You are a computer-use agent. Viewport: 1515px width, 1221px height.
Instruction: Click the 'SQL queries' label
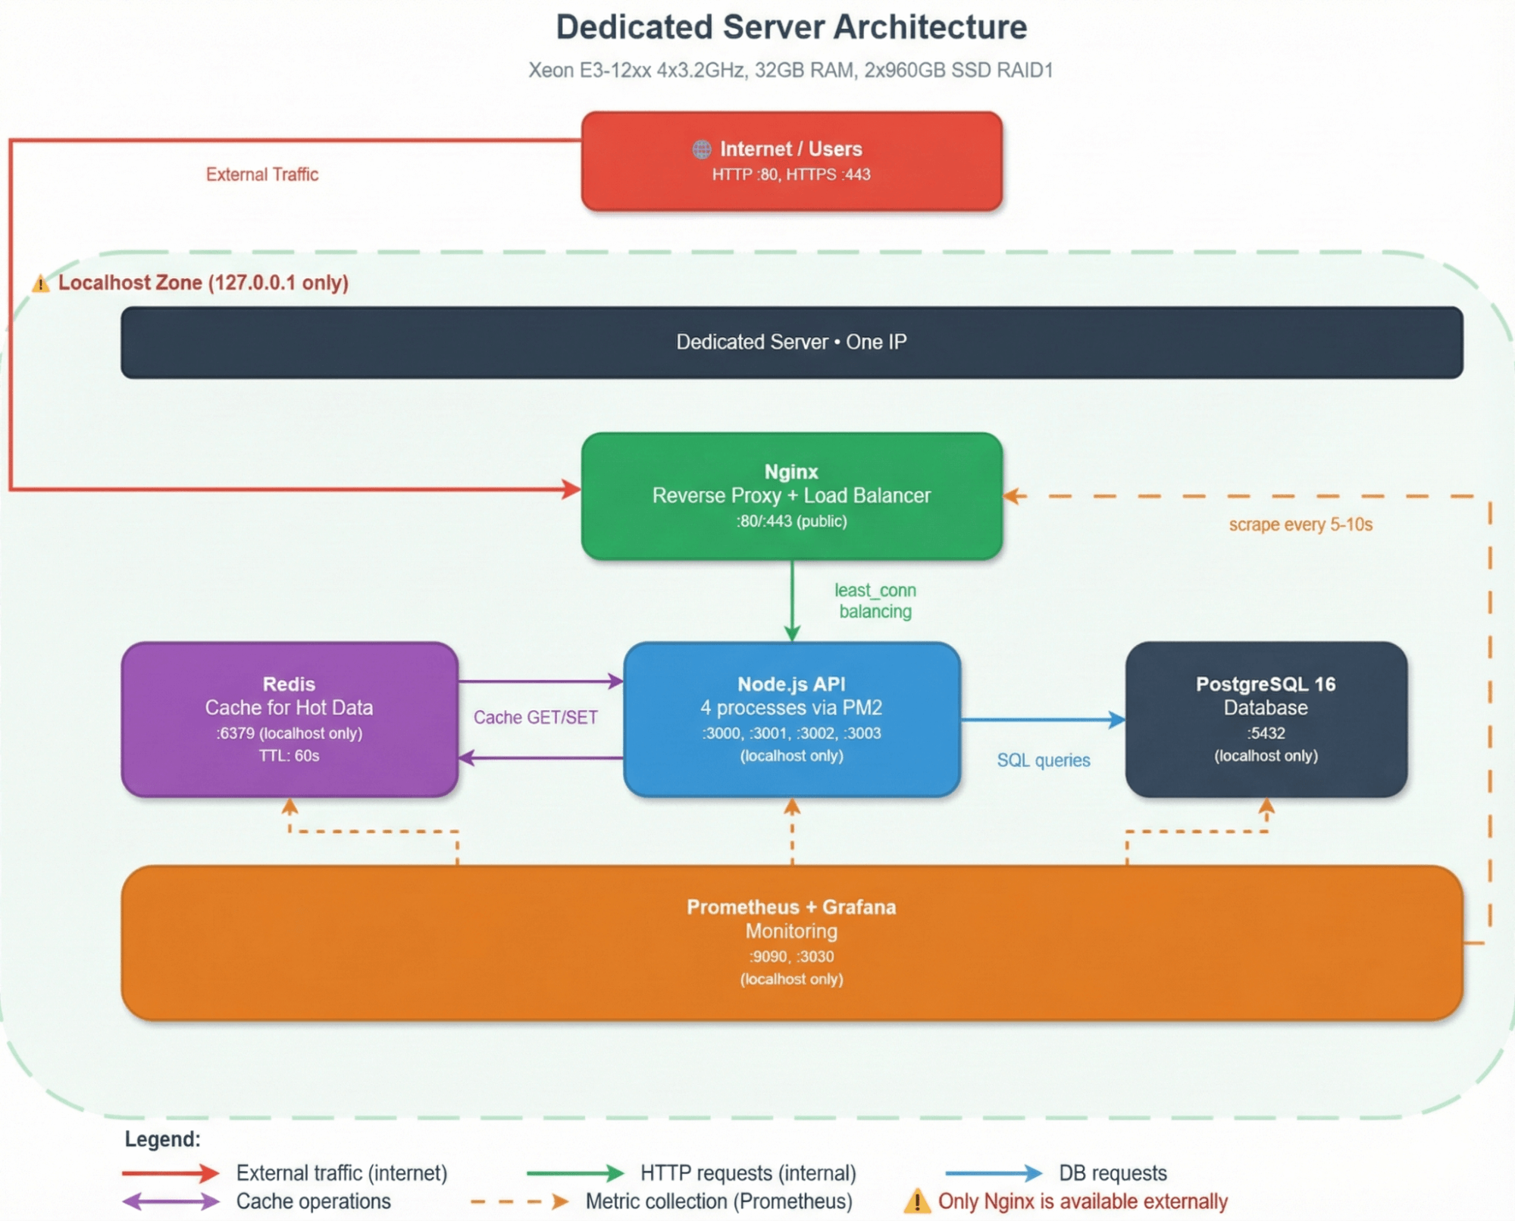(1043, 760)
